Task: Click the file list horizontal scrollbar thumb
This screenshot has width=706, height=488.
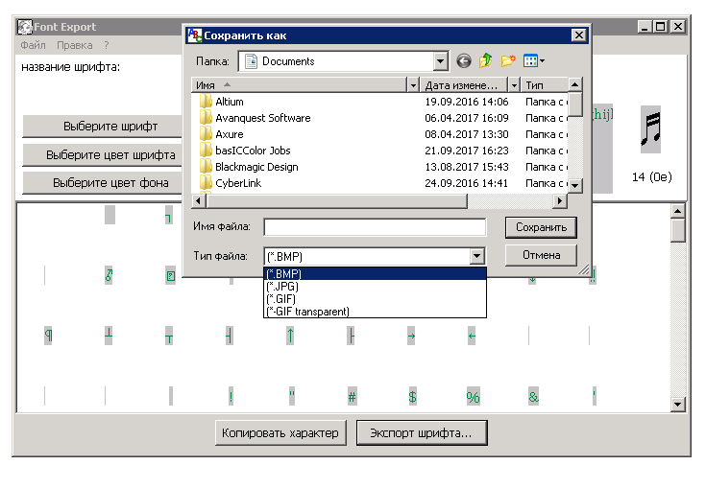Action: 337,201
